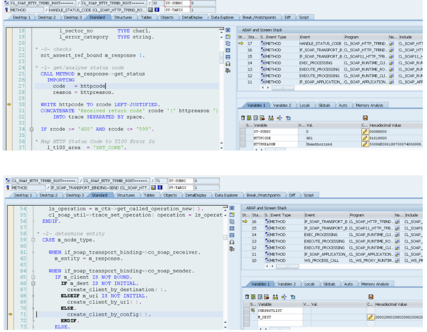Delete trash icon in lower Variables toolbar
This screenshot has width=427, height=332.
tap(247, 297)
